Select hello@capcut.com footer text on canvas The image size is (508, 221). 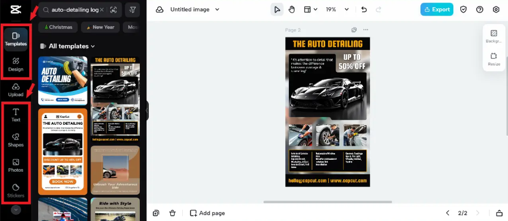pyautogui.click(x=307, y=181)
